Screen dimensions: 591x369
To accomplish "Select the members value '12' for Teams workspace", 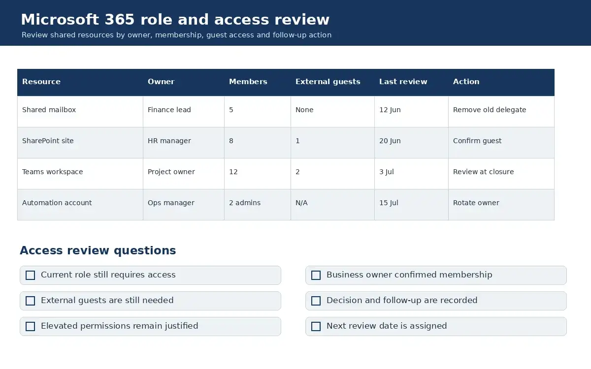I will (258, 173).
